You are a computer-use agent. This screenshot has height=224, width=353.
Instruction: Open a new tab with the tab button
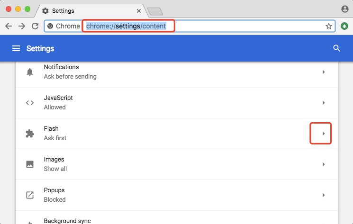pos(155,11)
